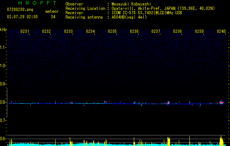230x146 pixels.
Task: Click the 0239 time marker
Action: (x=199, y=31)
